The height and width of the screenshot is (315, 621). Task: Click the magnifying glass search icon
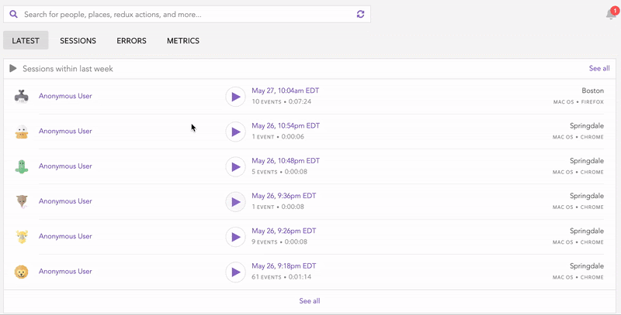[13, 14]
